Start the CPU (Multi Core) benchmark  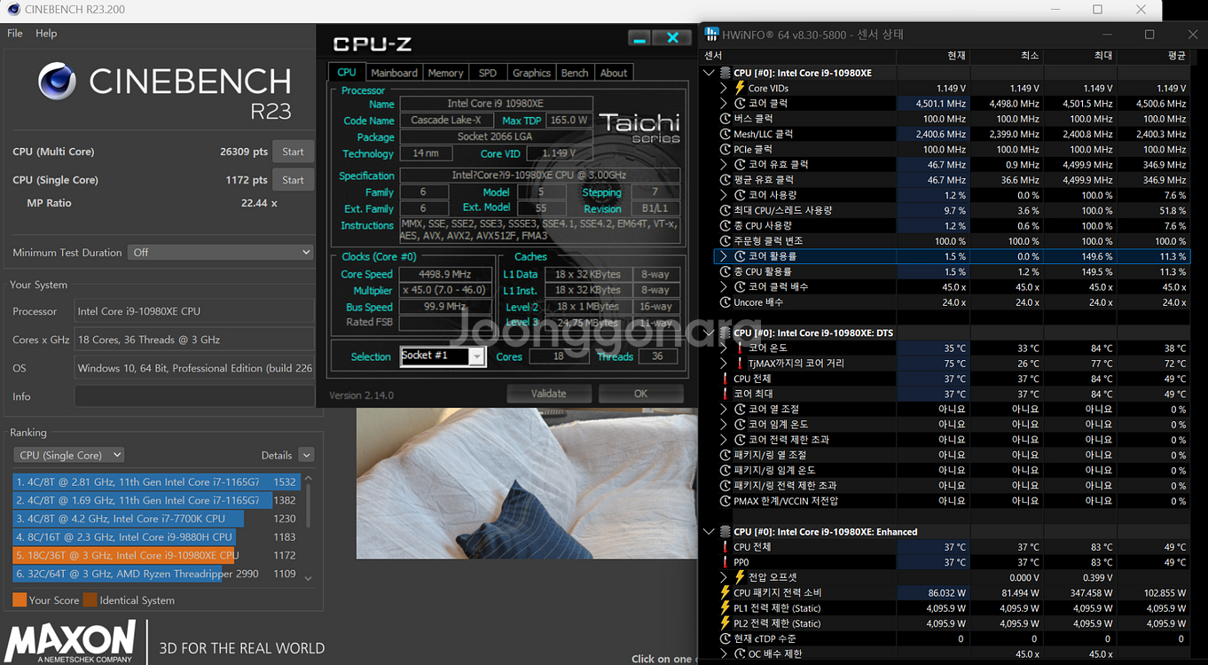pos(293,152)
